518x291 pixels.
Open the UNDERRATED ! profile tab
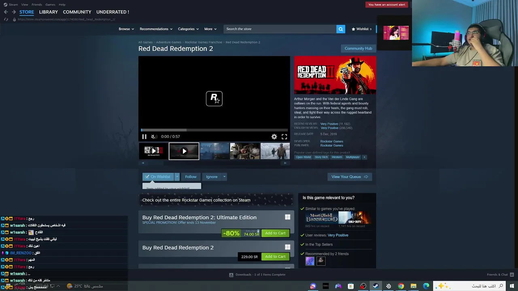[113, 12]
